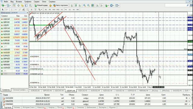The image size is (193, 109).
Task: Open the Indicators list icon
Action: 106,5
